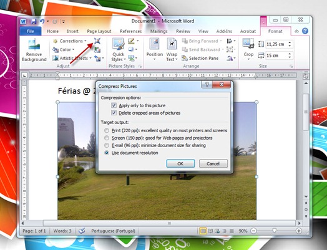327x250 pixels.
Task: Switch to the Page Layout tab
Action: click(99, 31)
